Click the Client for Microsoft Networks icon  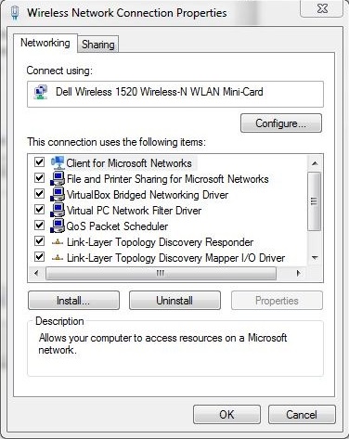point(58,162)
